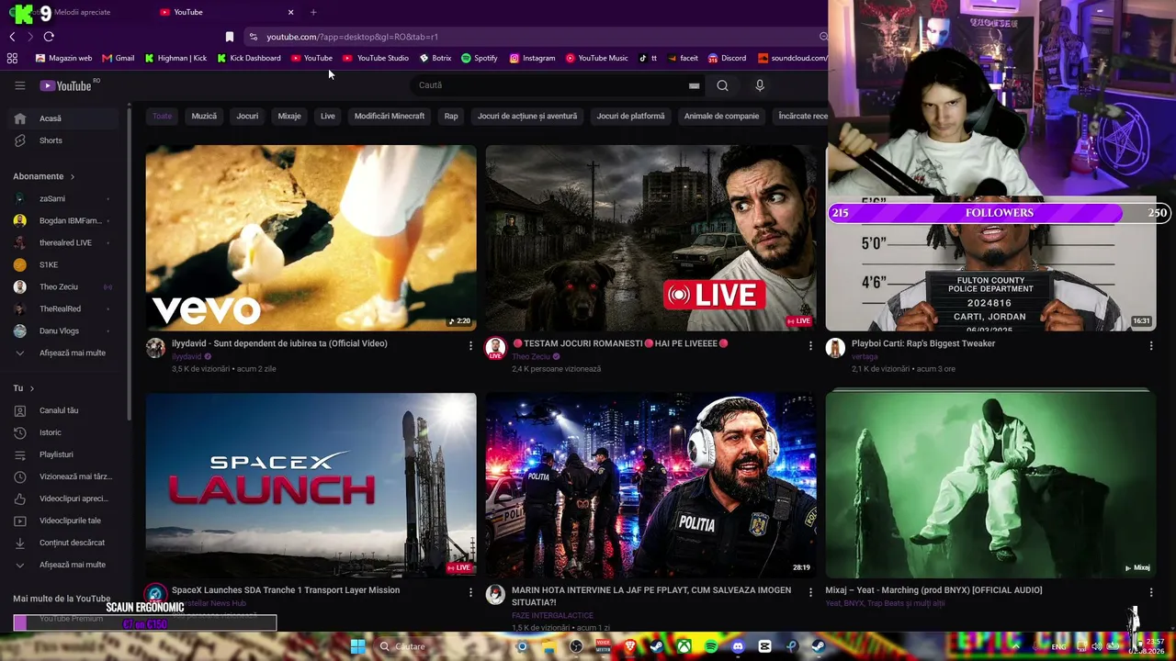
Task: Start voice search with the microphone icon
Action: pos(759,85)
